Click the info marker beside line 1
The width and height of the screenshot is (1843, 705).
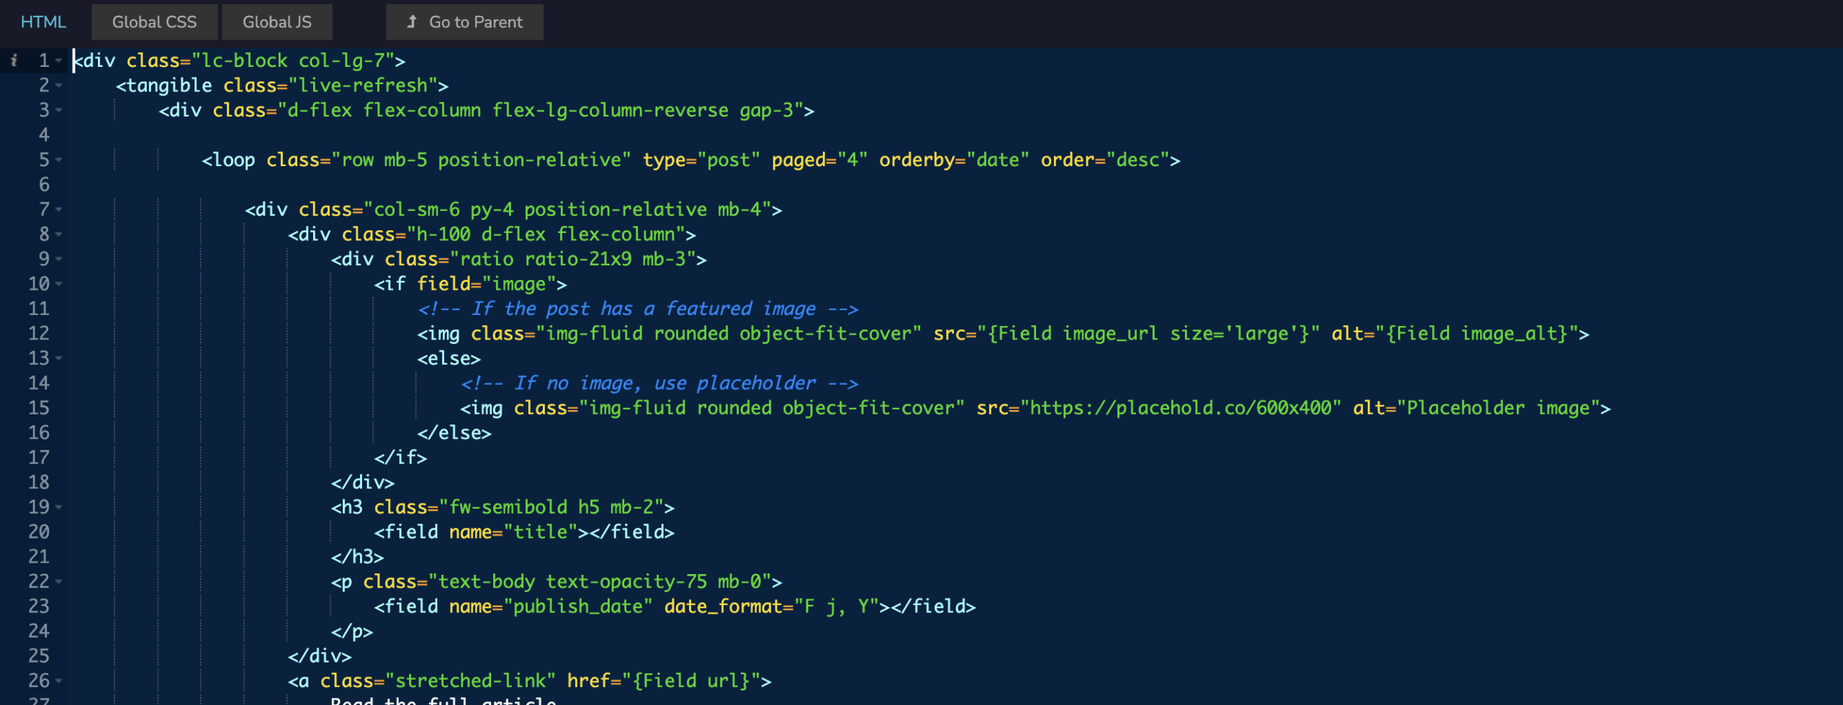click(x=14, y=61)
